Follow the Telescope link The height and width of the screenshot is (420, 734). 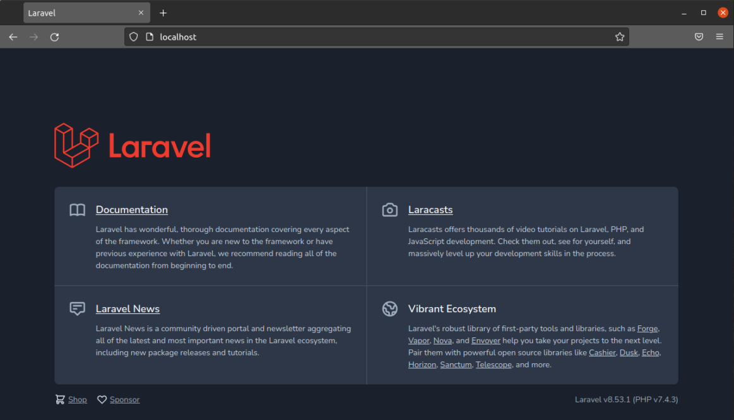(494, 365)
